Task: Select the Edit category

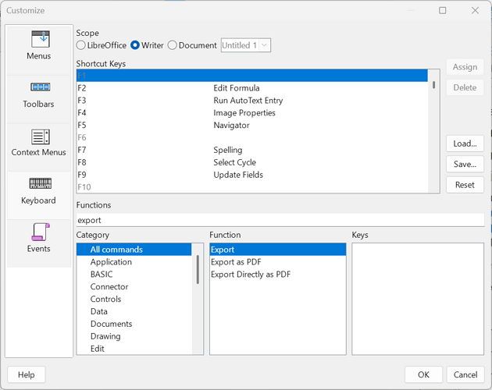Action: [x=134, y=349]
